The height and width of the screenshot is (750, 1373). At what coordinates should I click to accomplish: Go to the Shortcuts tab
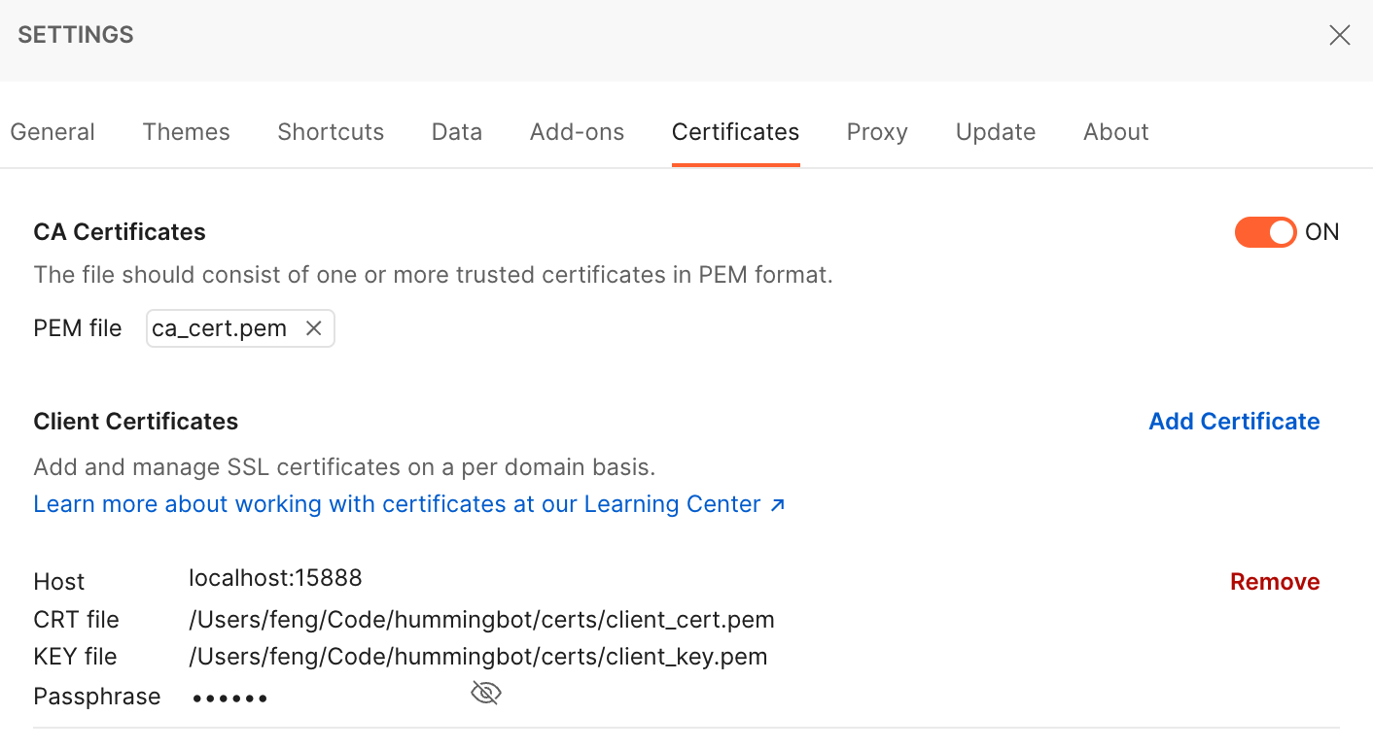[x=331, y=132]
